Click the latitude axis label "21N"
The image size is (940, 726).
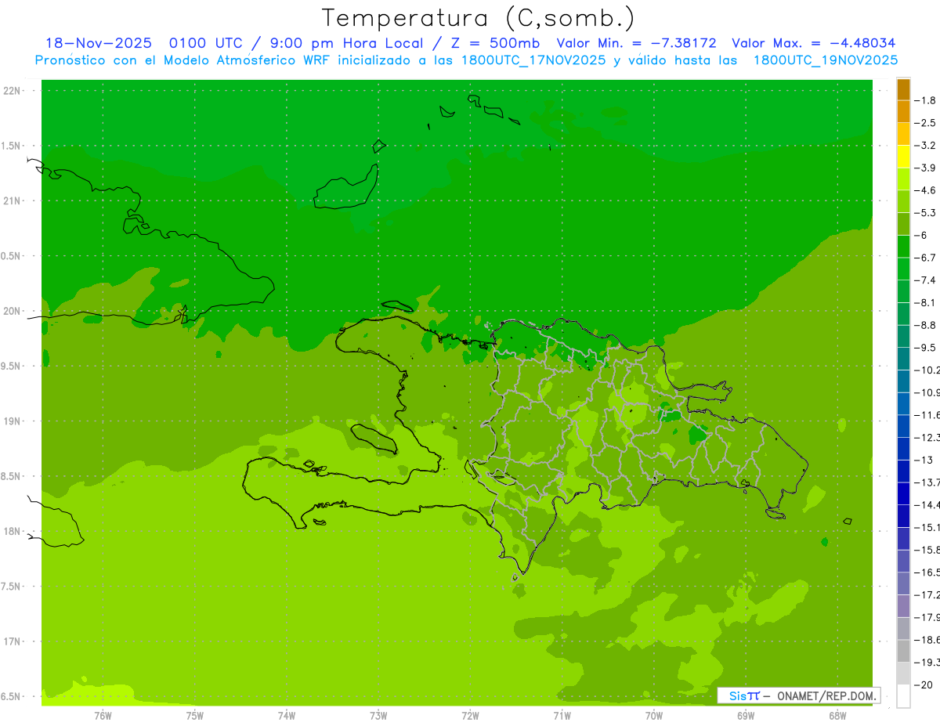(12, 200)
